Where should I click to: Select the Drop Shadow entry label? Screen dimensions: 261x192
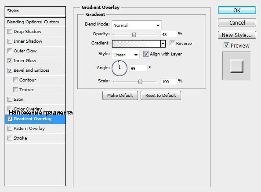[x=28, y=32]
